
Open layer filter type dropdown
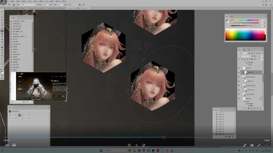(x=242, y=53)
